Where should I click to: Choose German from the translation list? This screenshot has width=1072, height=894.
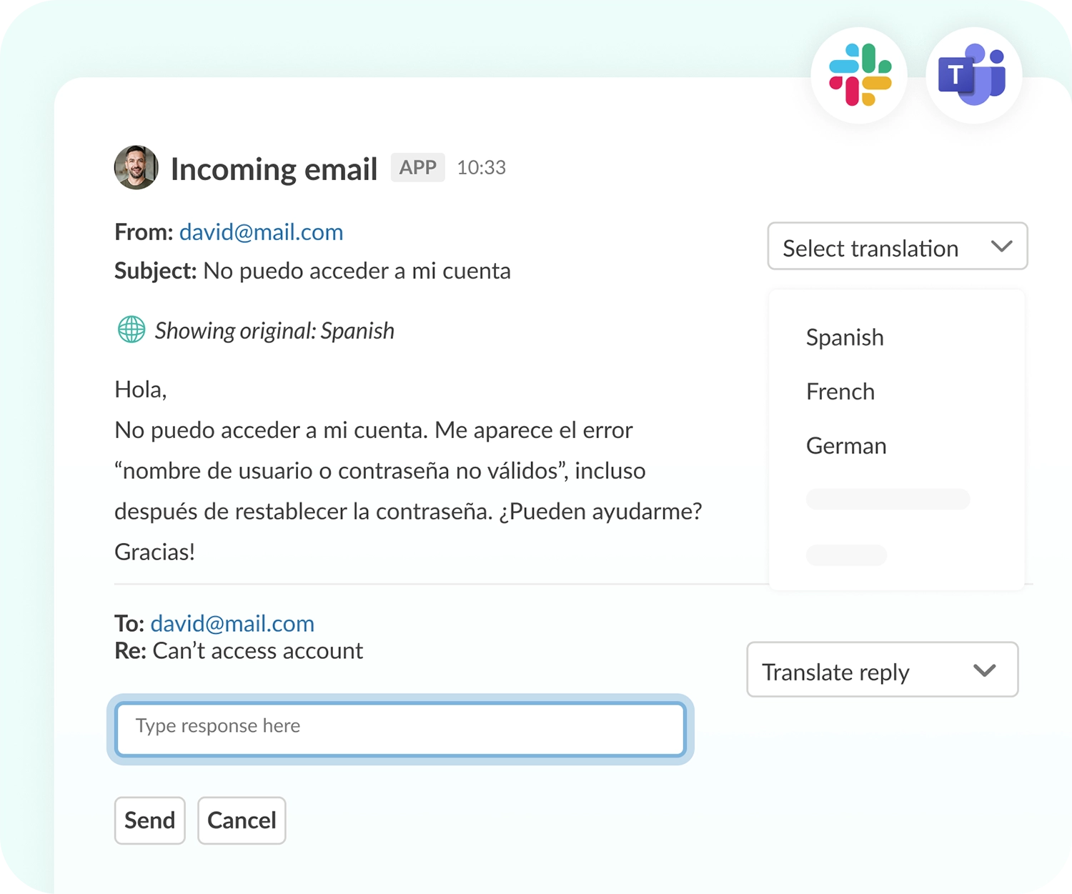[x=846, y=446]
